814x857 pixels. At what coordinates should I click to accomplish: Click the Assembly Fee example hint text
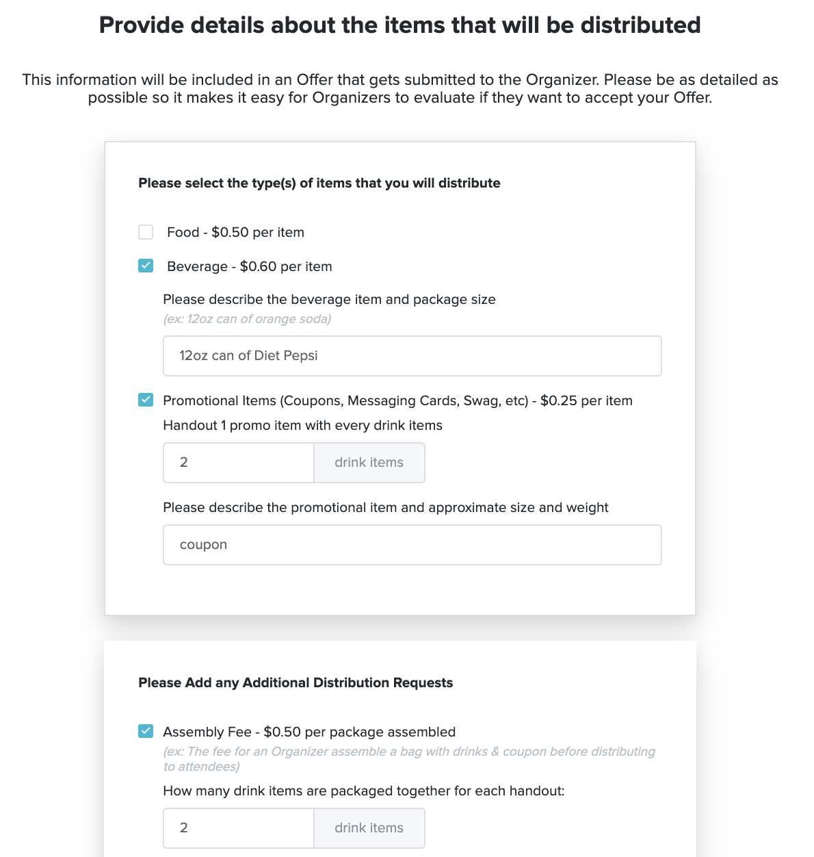(409, 759)
